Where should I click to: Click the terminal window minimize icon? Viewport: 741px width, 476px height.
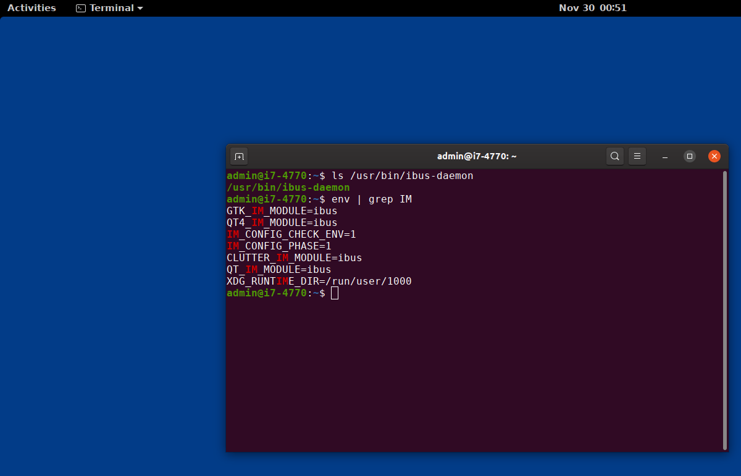click(665, 156)
